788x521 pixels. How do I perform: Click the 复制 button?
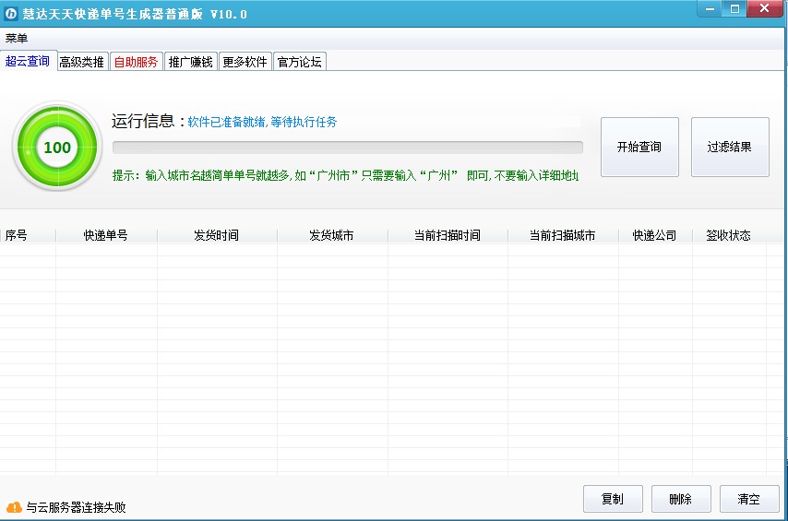tap(612, 499)
